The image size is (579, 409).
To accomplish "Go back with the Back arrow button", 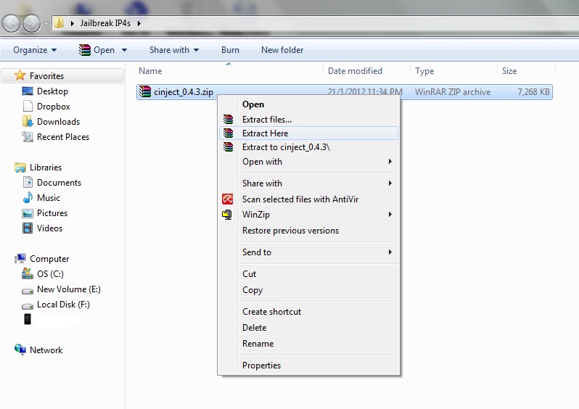I will click(11, 23).
